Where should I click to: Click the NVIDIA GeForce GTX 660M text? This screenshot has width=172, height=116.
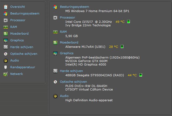[x=86, y=61]
